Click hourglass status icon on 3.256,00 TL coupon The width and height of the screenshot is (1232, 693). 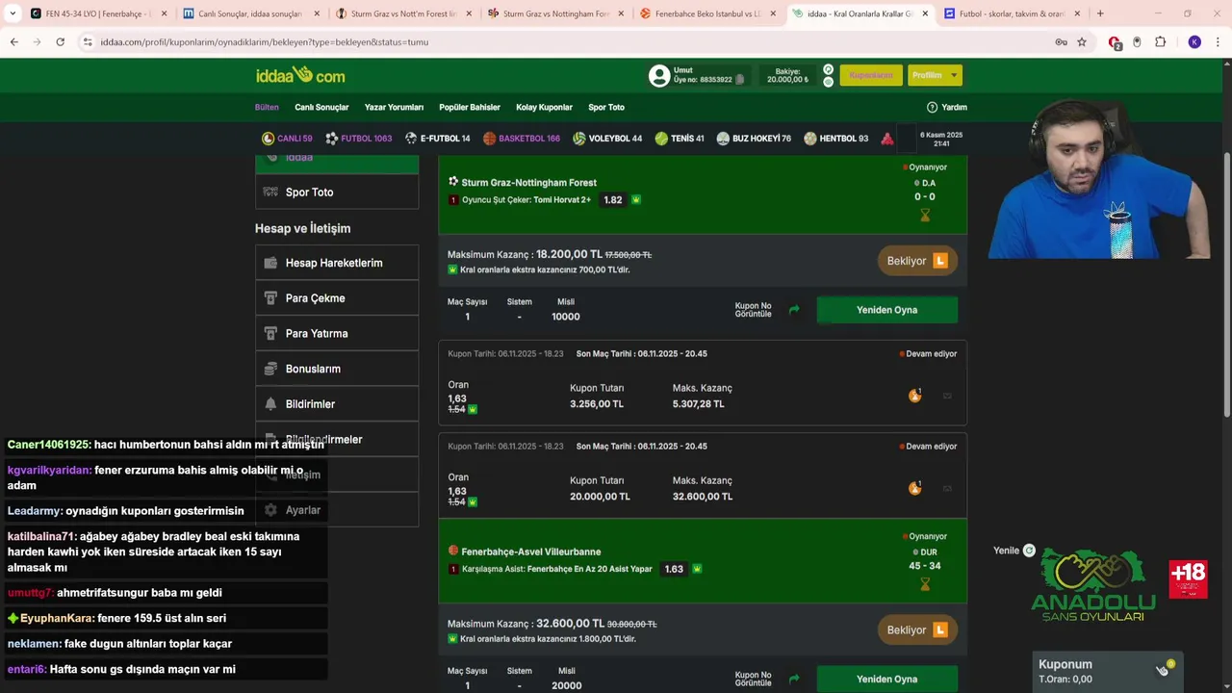point(914,395)
